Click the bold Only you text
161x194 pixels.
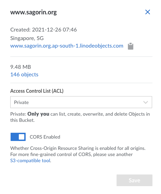point(38,114)
